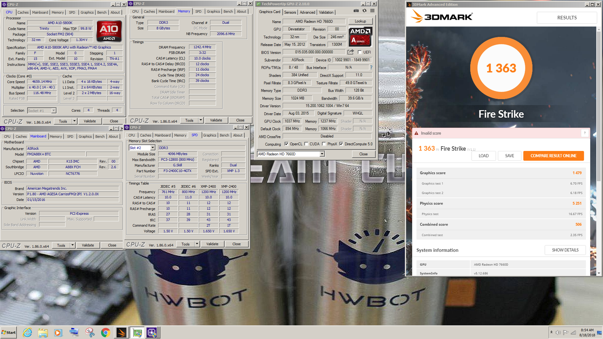Click the BIOS share/export arrow icon in GPU-Z

350,52
